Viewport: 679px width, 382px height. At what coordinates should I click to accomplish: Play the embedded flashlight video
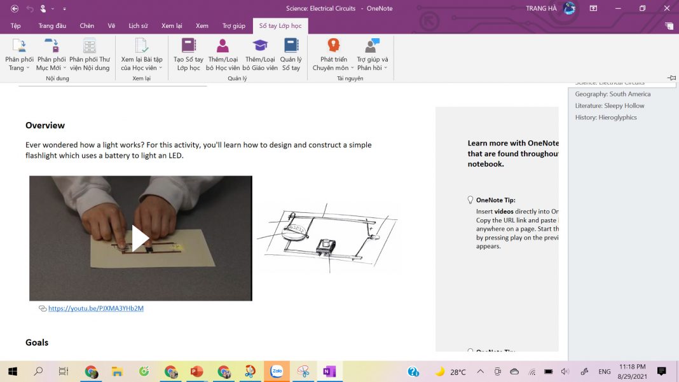(x=141, y=238)
